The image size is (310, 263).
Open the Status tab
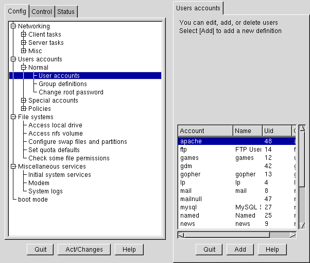tap(66, 12)
